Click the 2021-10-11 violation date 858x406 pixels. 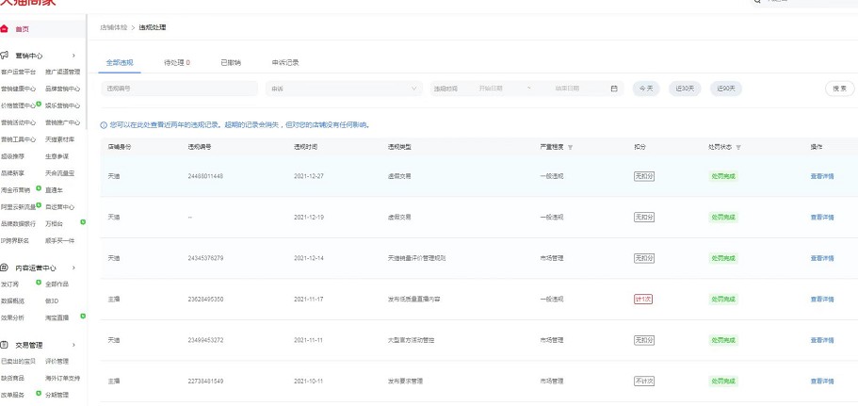[309, 382]
